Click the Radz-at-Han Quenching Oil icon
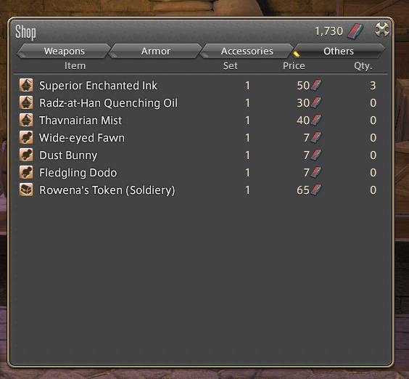The height and width of the screenshot is (379, 409). point(26,102)
